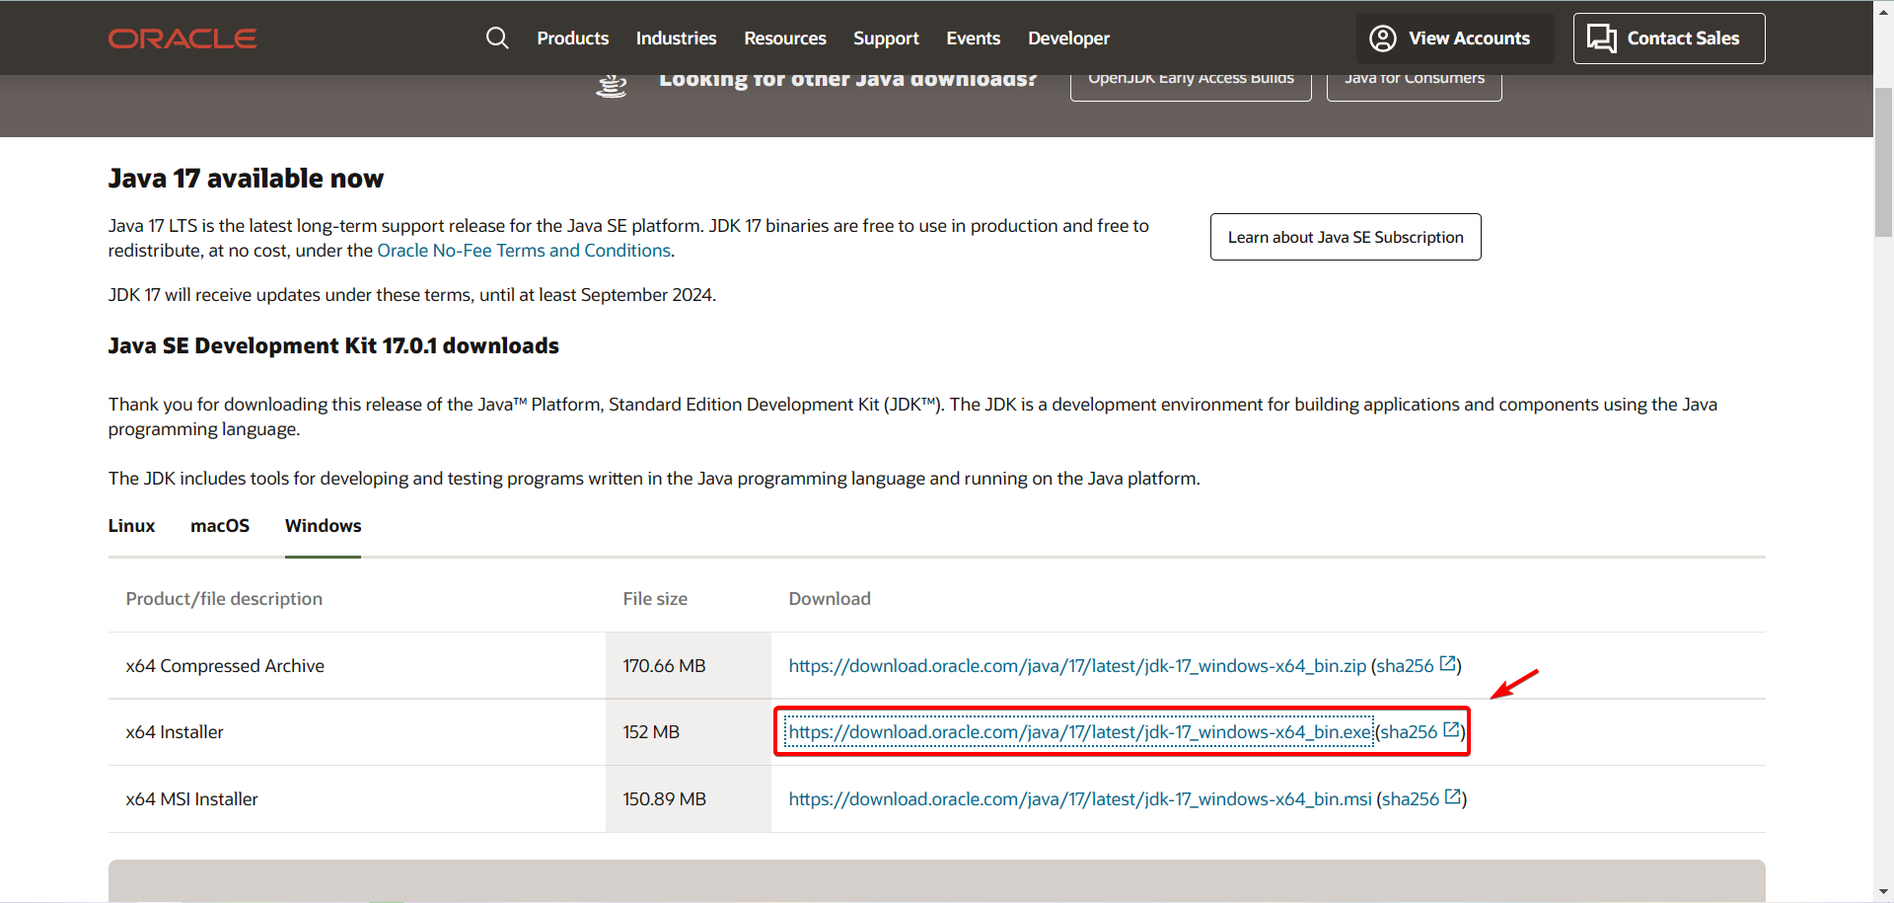Click external link icon beside msi sha256
This screenshot has height=903, width=1894.
pyautogui.click(x=1453, y=797)
